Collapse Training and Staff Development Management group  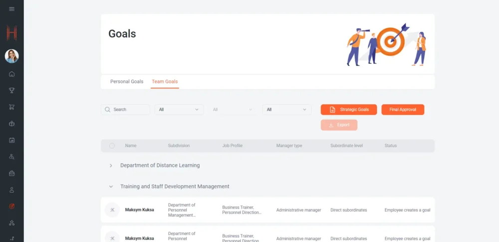pos(111,187)
